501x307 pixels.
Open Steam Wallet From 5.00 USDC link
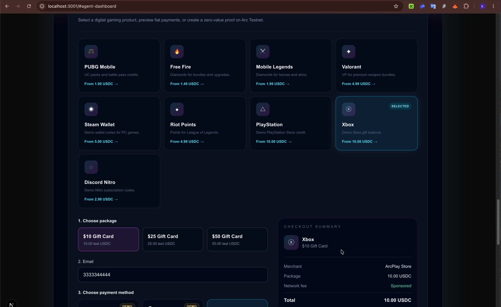tap(101, 141)
